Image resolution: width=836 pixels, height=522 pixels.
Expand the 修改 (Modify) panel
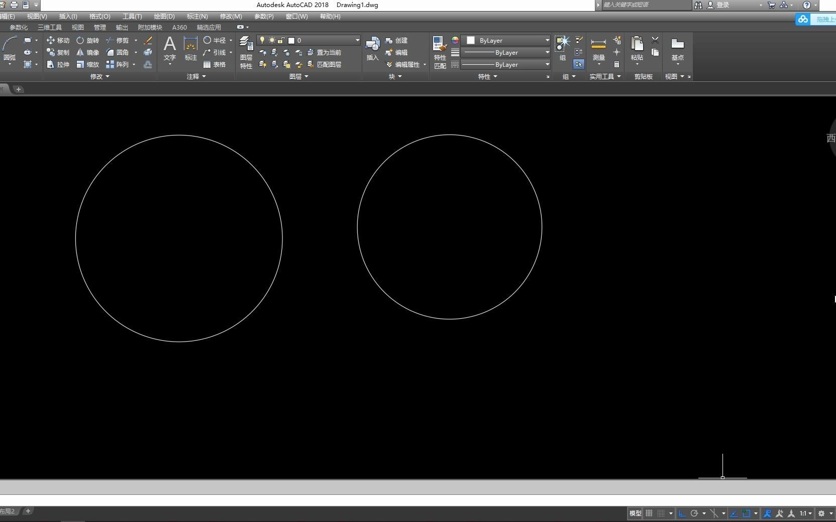[x=99, y=76]
